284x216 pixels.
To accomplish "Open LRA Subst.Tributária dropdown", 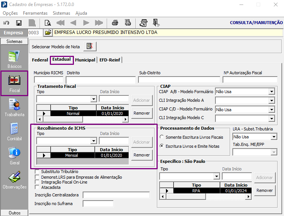I will click(x=274, y=137).
